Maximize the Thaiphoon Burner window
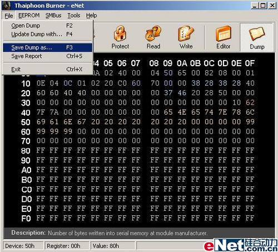Screen dimensions: 278x252 pyautogui.click(x=263, y=6)
